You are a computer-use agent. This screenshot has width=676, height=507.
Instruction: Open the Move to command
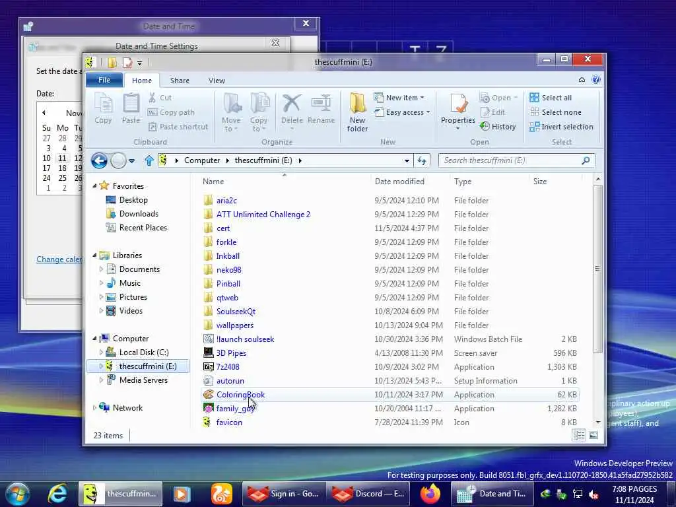232,112
